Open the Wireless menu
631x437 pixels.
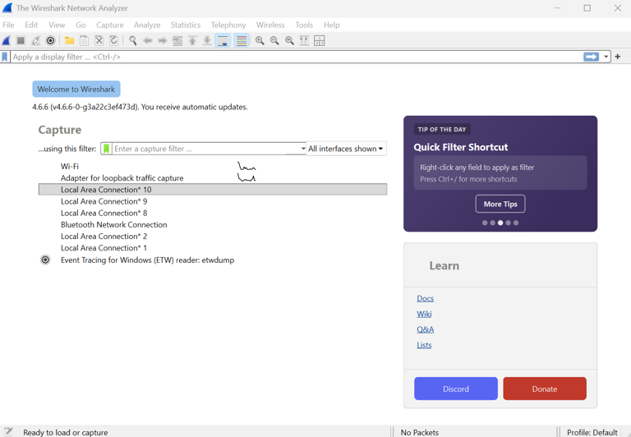pos(270,25)
